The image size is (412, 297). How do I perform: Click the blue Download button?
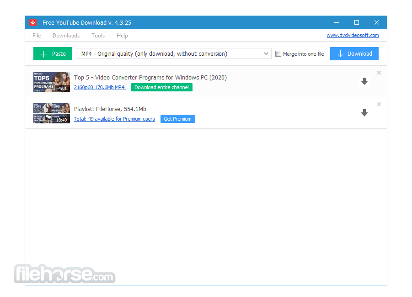pyautogui.click(x=354, y=53)
